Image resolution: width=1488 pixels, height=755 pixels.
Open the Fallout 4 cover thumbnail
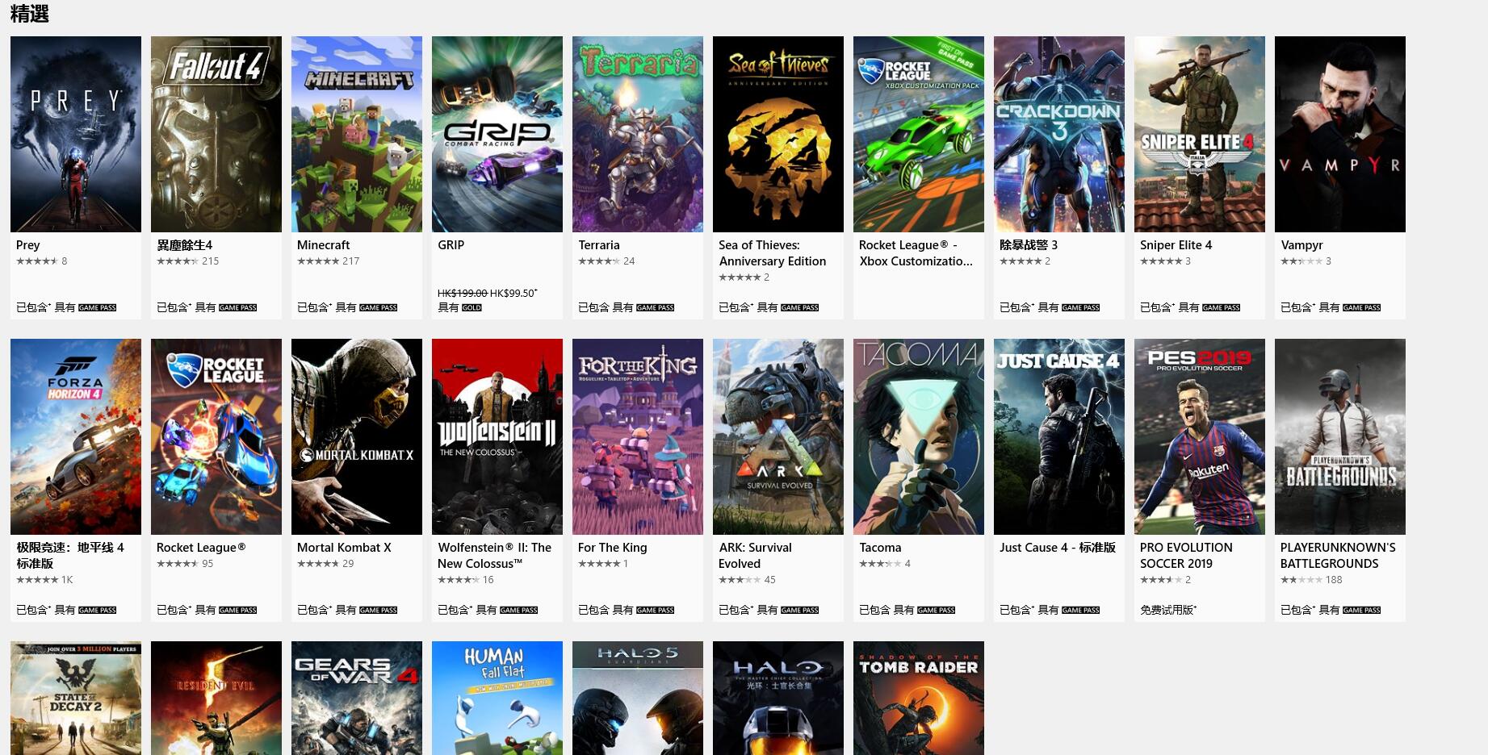point(216,134)
